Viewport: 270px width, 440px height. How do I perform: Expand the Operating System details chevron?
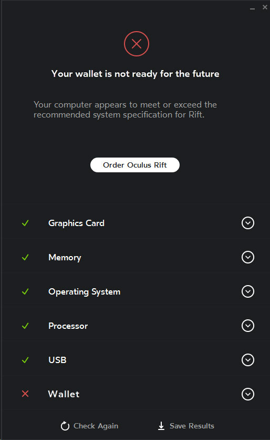tap(248, 291)
